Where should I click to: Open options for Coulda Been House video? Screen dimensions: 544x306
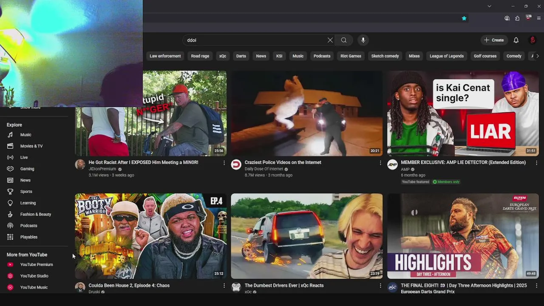pyautogui.click(x=224, y=286)
